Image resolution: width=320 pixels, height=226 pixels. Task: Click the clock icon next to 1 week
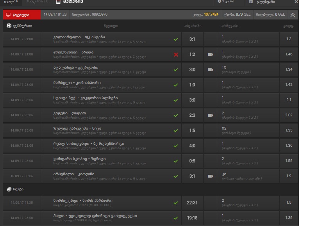tap(219, 2)
